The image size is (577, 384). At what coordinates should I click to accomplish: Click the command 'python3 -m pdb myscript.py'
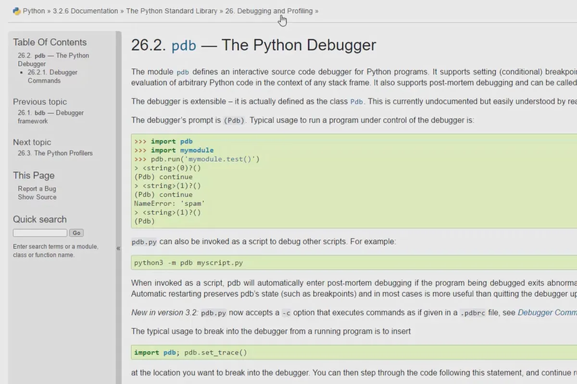coord(188,263)
